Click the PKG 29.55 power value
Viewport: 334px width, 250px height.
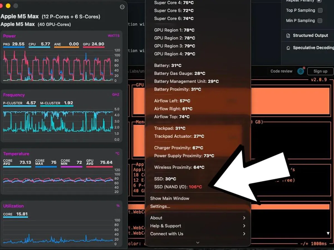click(14, 44)
